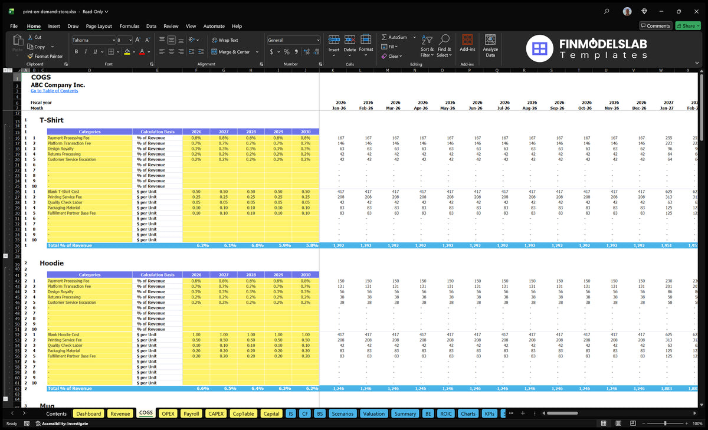Viewport: 708px width, 430px height.
Task: Click Increase Decimal icon
Action: click(307, 51)
